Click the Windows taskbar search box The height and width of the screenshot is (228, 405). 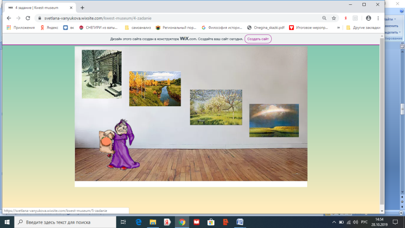65,222
